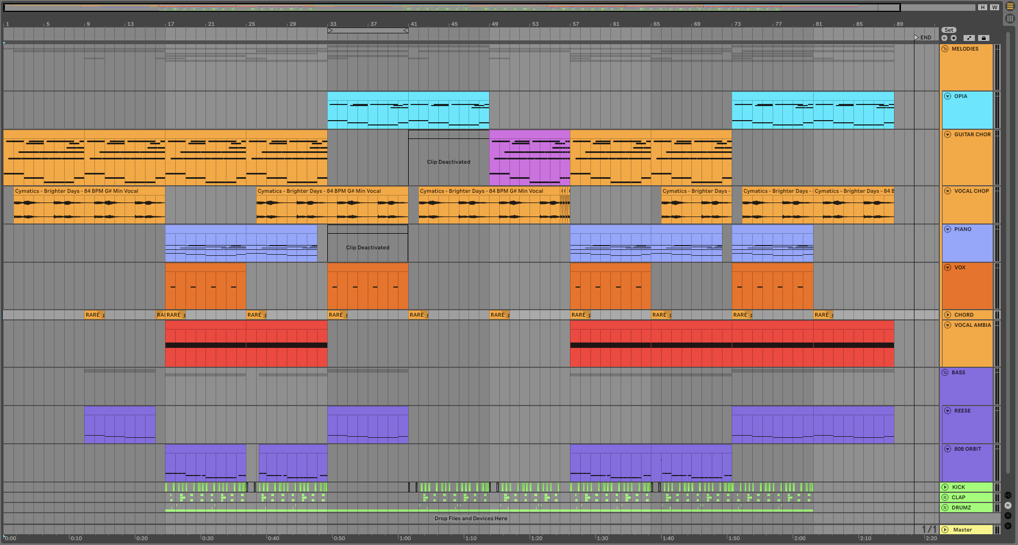The height and width of the screenshot is (545, 1018).
Task: Expand the CHORD track
Action: point(947,315)
